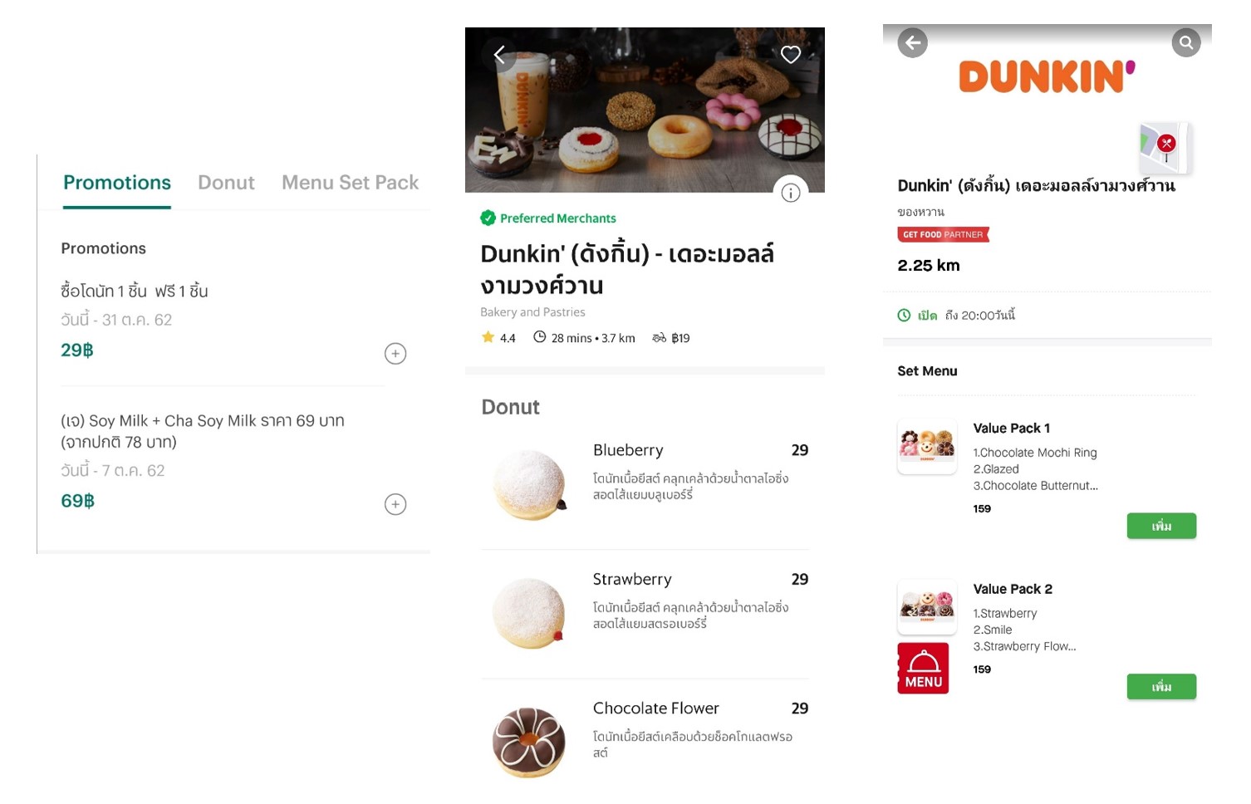Open the map location icon

[1165, 148]
